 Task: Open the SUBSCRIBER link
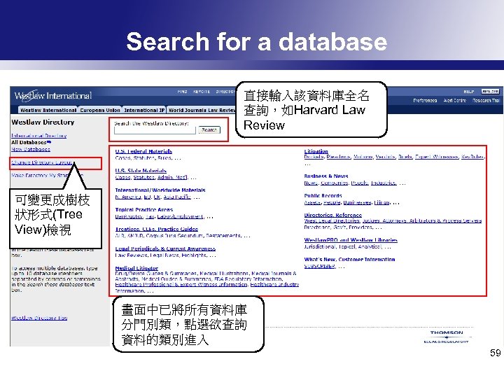pyautogui.click(x=319, y=266)
